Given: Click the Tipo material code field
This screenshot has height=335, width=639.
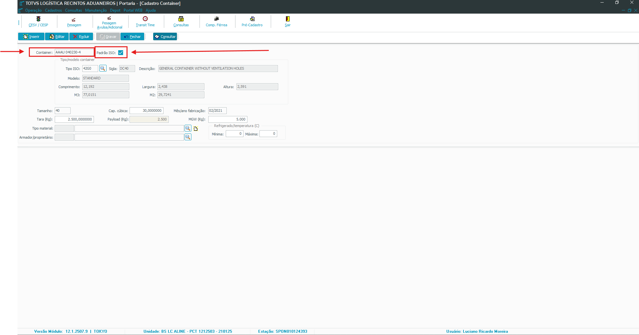Looking at the screenshot, I should [x=64, y=128].
